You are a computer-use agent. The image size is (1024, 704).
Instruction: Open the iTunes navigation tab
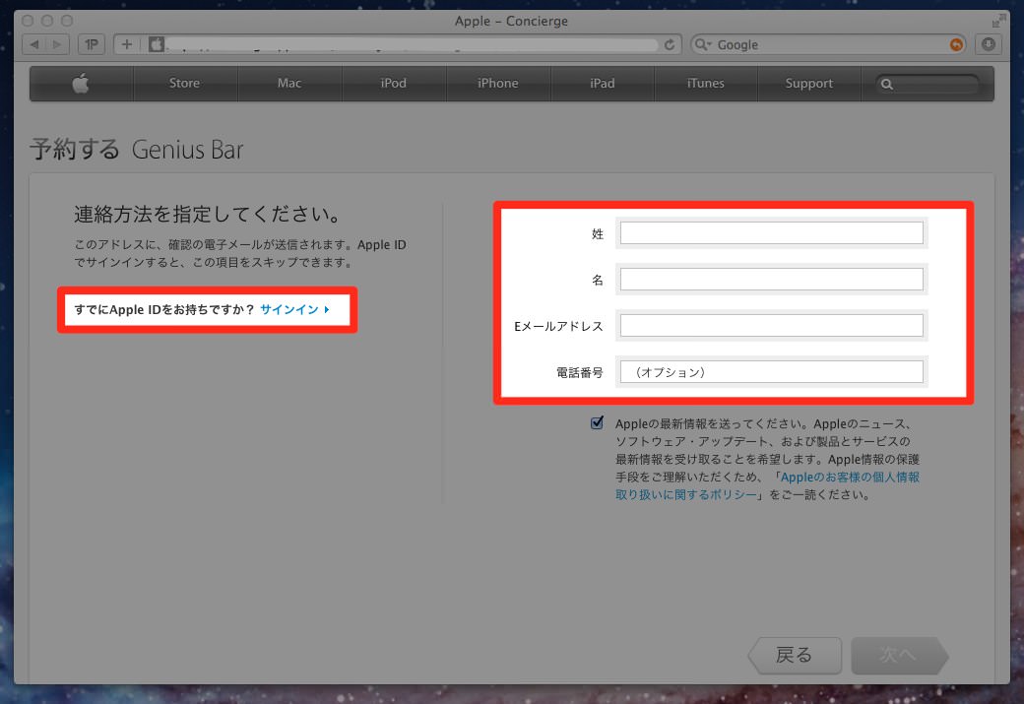pos(705,83)
